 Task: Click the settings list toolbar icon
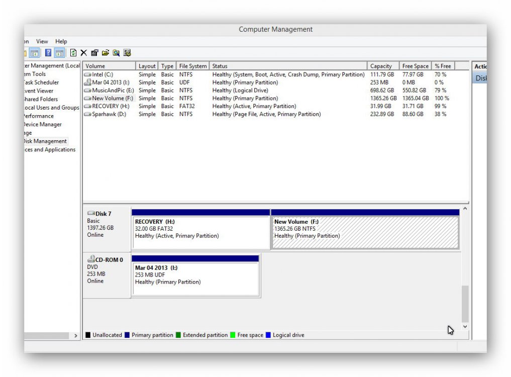coord(127,53)
